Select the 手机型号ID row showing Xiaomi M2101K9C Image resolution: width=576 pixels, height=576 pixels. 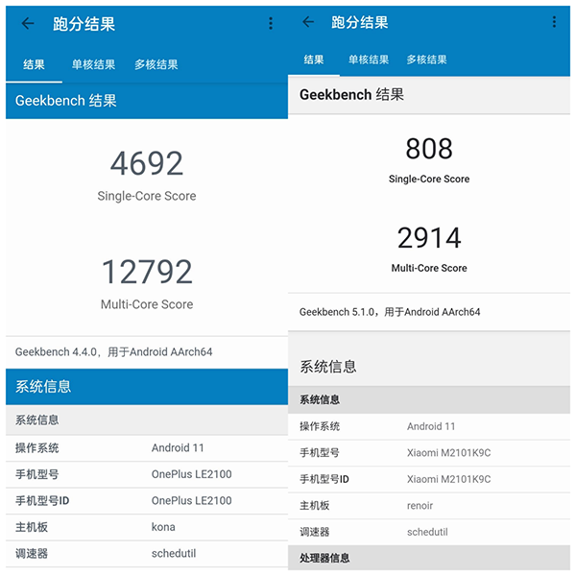pos(429,479)
